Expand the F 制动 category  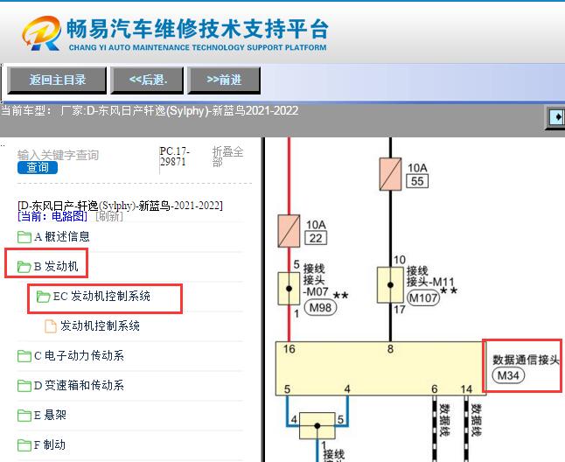pyautogui.click(x=50, y=444)
